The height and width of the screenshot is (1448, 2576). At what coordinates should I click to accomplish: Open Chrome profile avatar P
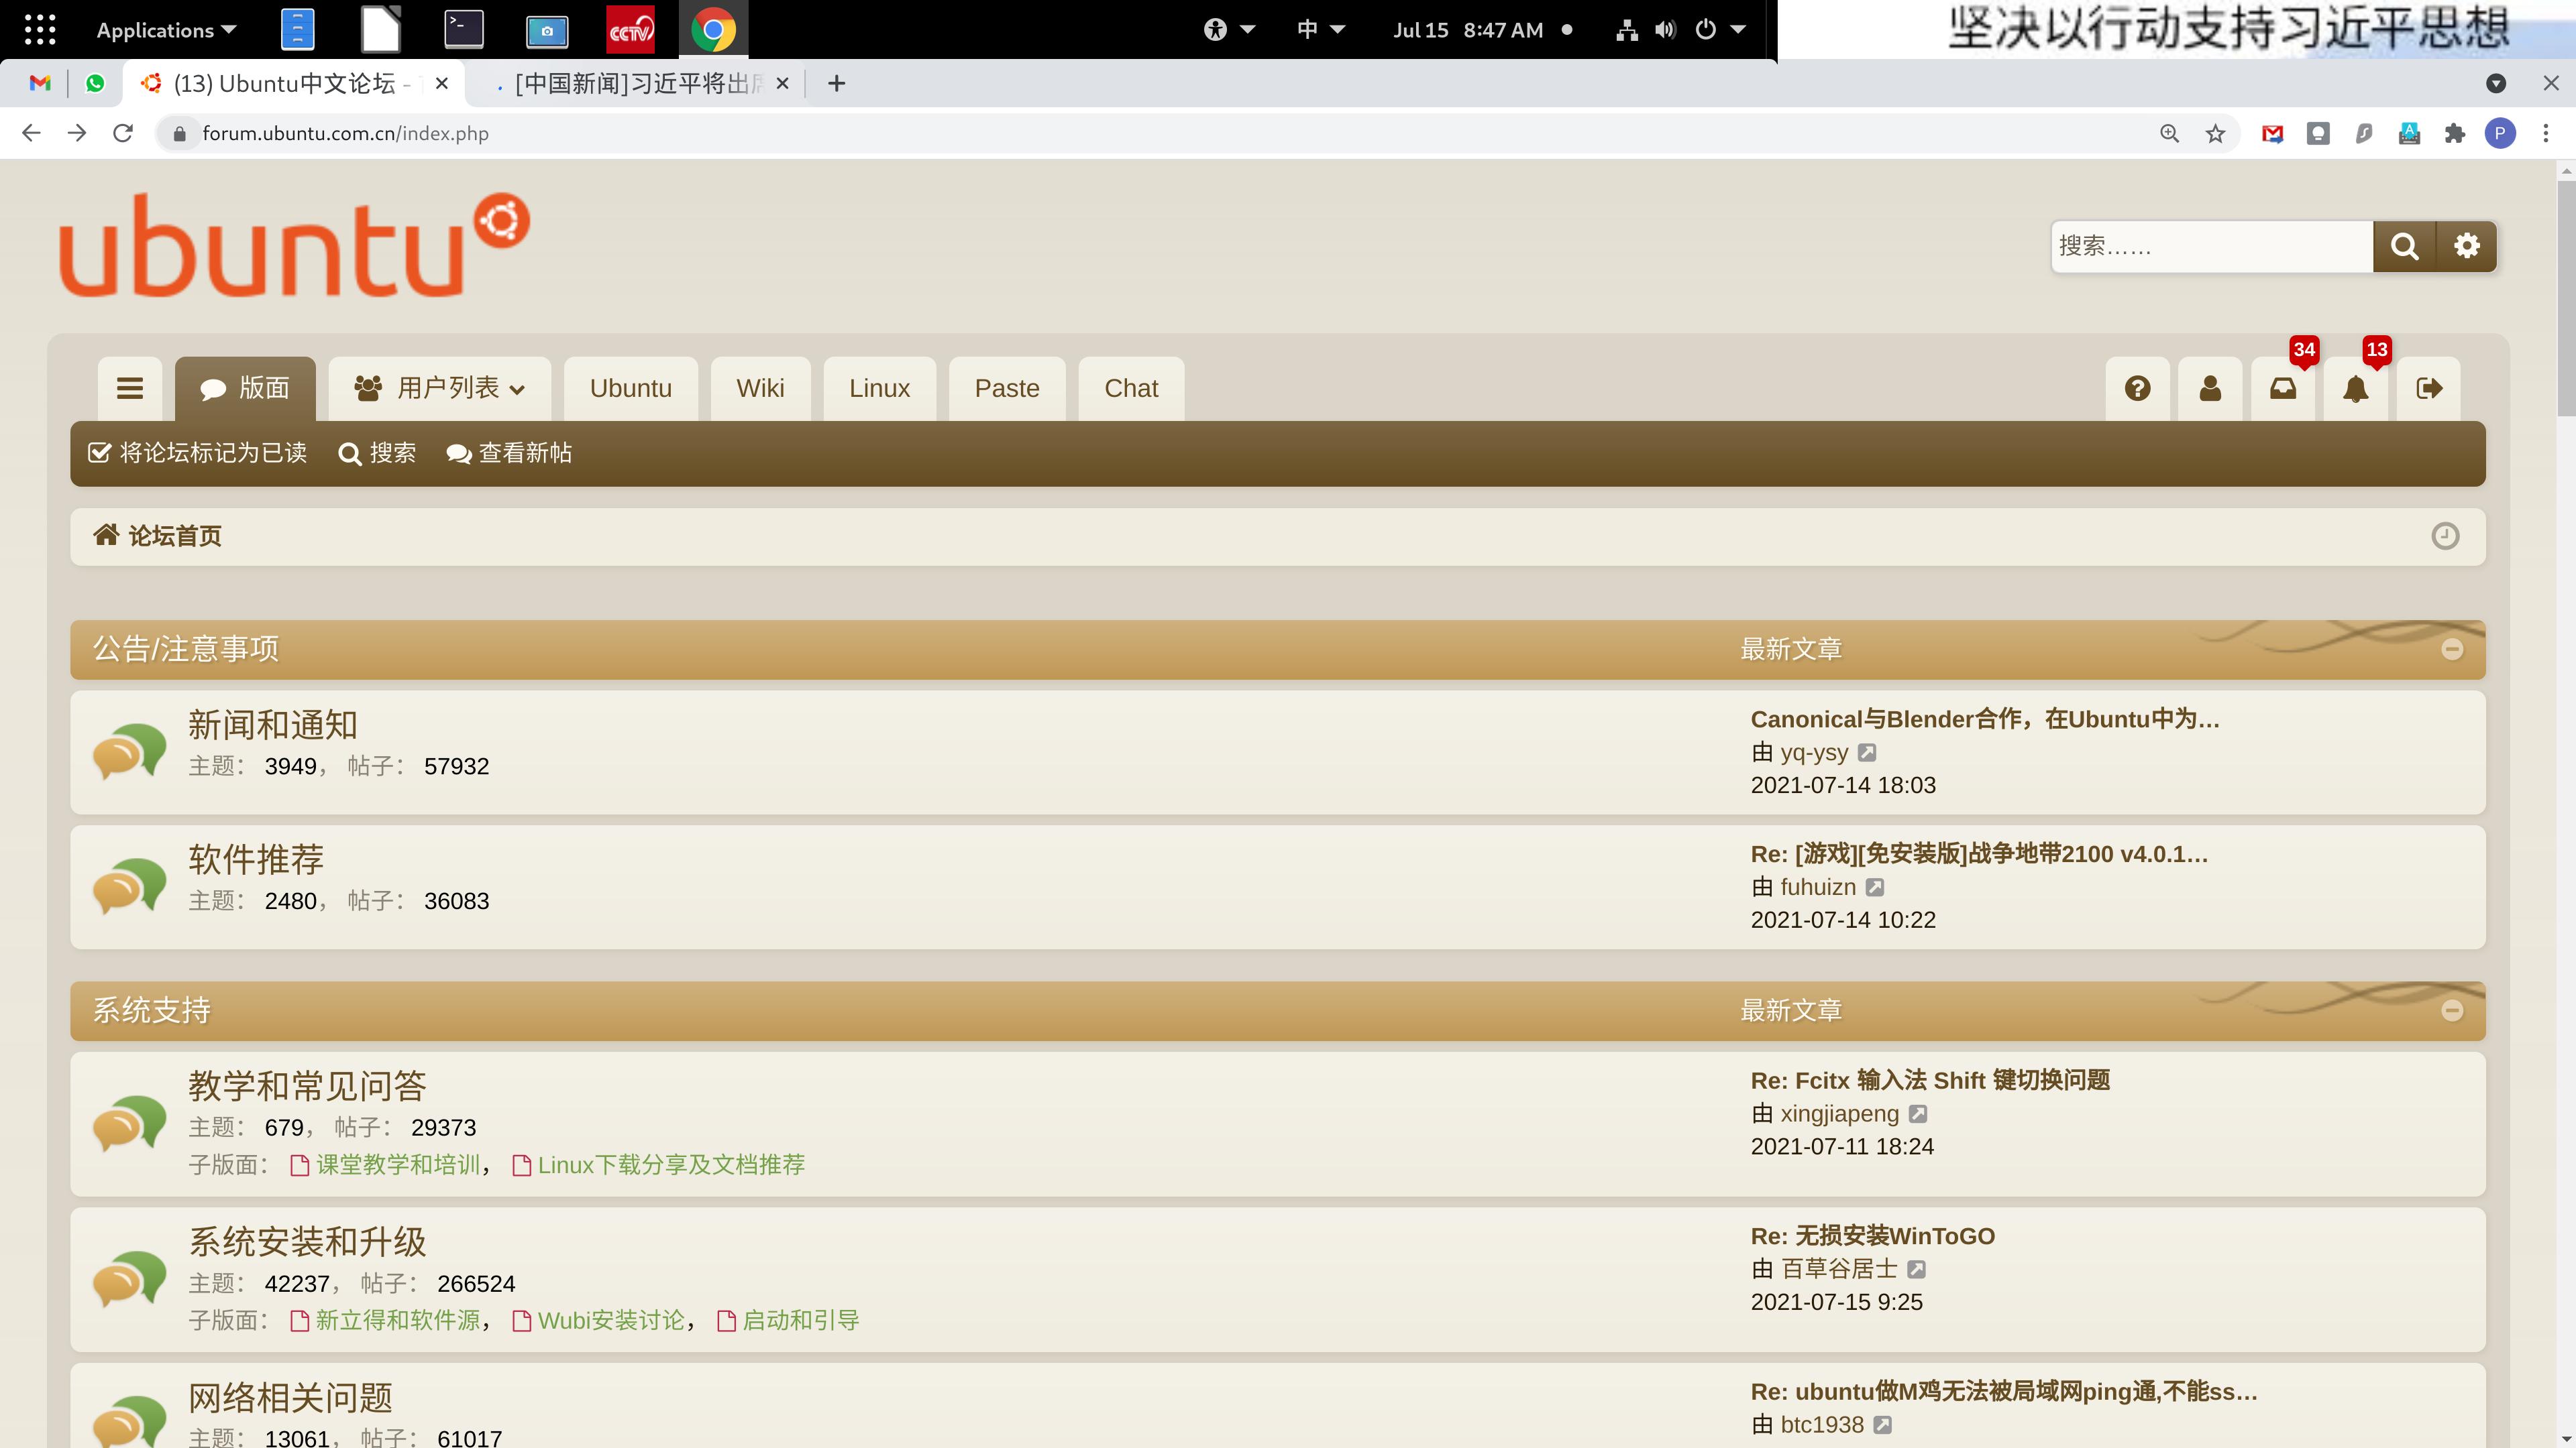click(x=2501, y=133)
